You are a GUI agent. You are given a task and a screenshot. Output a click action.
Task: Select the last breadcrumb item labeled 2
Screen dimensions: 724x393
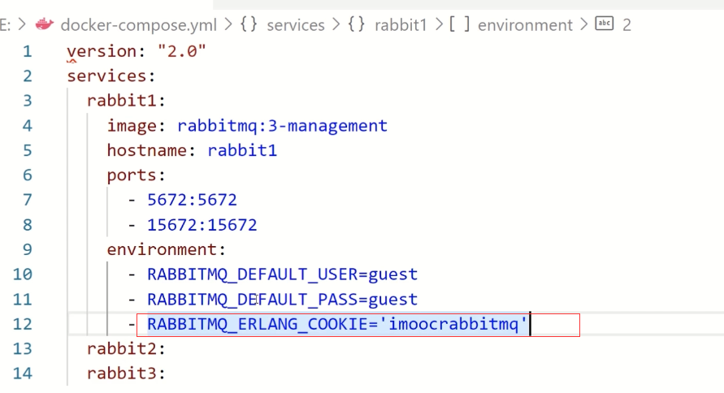tap(626, 24)
